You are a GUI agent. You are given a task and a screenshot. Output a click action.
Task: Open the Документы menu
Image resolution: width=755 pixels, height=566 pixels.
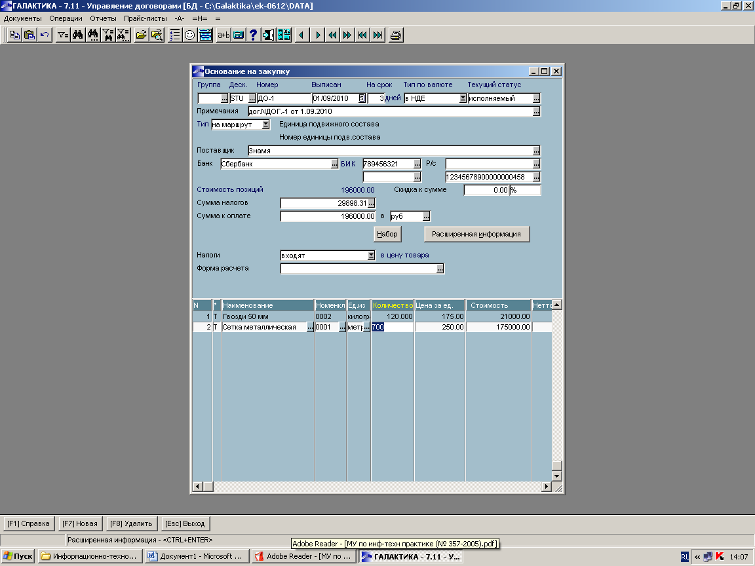(22, 18)
